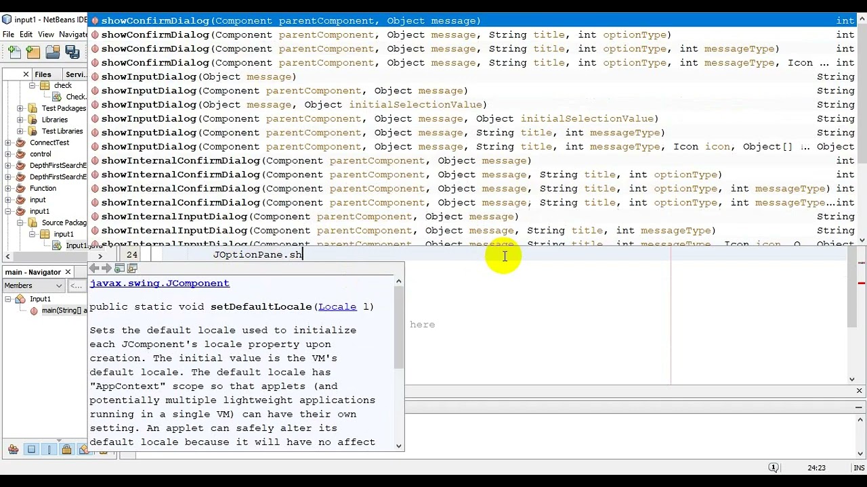867x487 pixels.
Task: Follow the Locale link in Javadoc
Action: tap(337, 306)
